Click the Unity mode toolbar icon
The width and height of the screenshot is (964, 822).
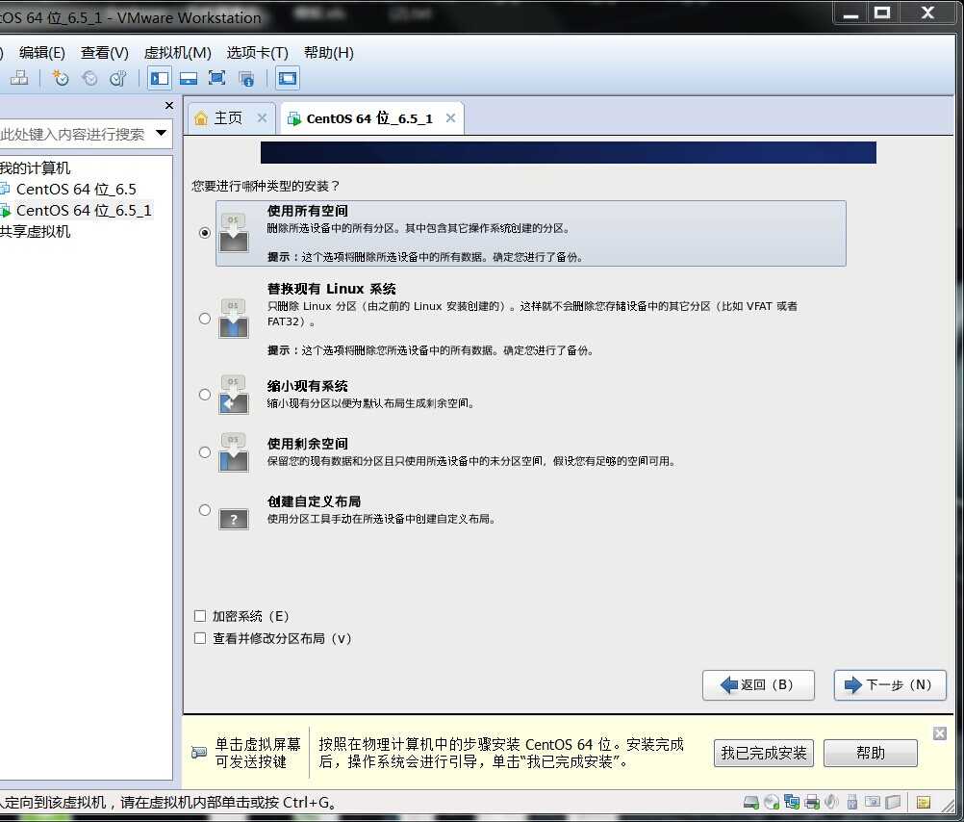[x=246, y=78]
